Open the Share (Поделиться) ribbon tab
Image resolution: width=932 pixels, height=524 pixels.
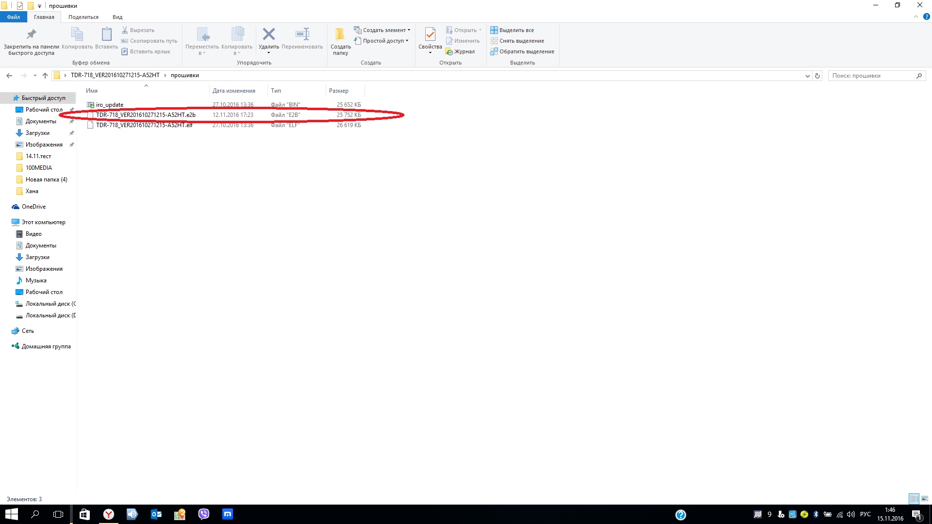pos(83,17)
